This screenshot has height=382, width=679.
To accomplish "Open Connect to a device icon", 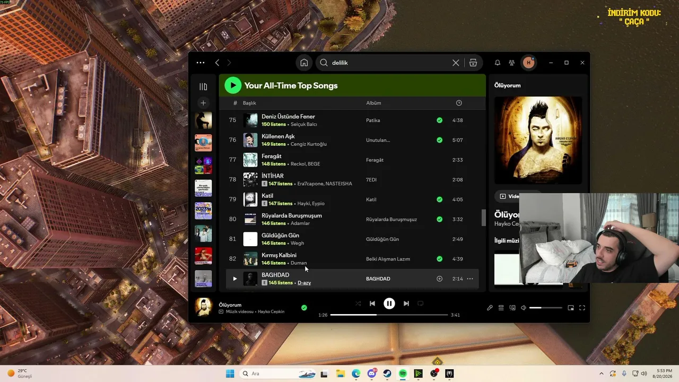I will coord(512,308).
